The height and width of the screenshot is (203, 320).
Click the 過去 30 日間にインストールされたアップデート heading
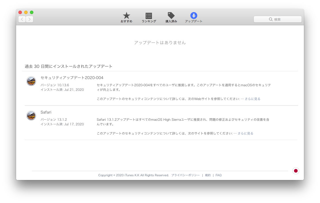pyautogui.click(x=68, y=66)
